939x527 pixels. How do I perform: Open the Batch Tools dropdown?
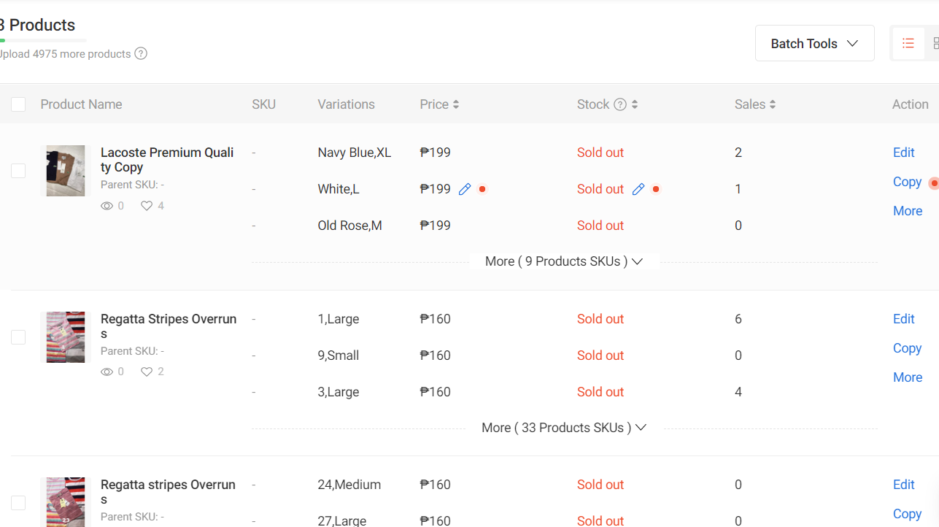[814, 44]
